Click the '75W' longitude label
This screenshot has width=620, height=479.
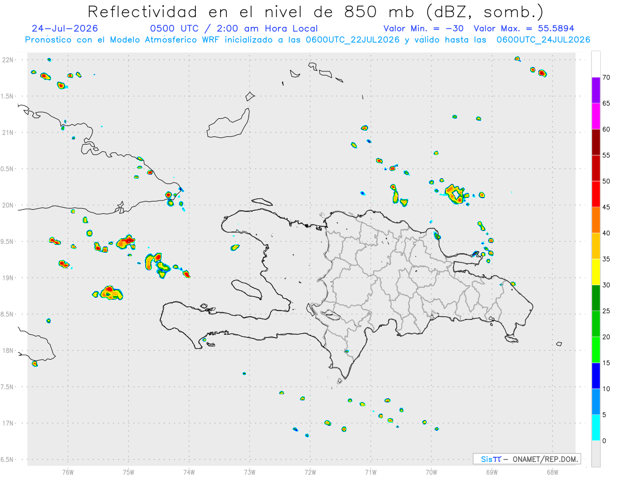tap(129, 471)
